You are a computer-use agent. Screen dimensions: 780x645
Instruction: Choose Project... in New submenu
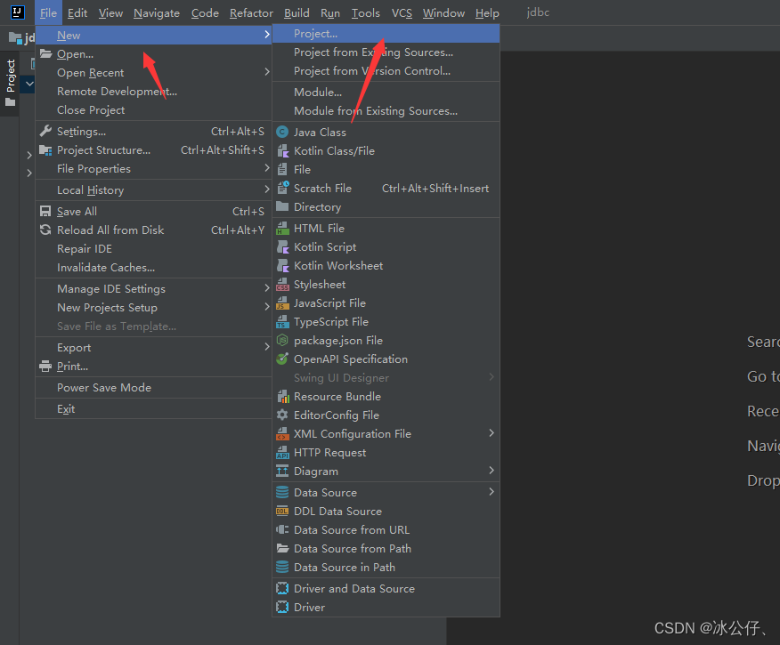pos(386,34)
